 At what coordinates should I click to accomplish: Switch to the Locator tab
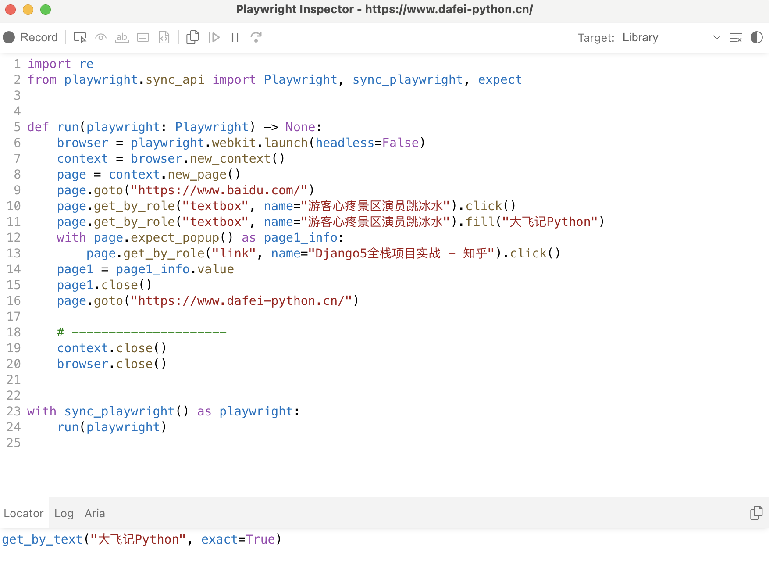pyautogui.click(x=24, y=513)
